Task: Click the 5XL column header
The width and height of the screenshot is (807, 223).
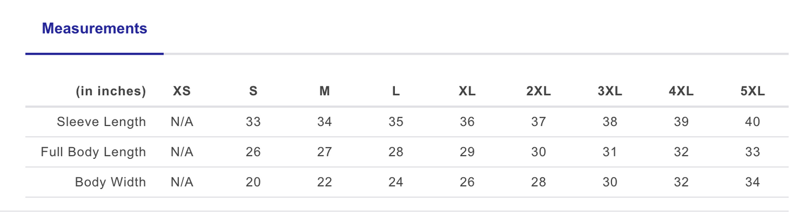Action: click(752, 91)
